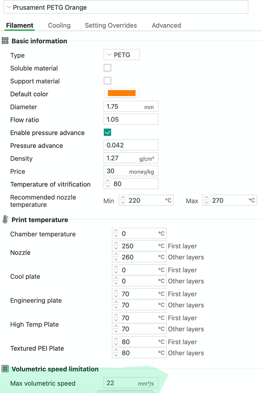
Task: Open the Prusament PETG Orange preset dropdown
Action: [126, 7]
